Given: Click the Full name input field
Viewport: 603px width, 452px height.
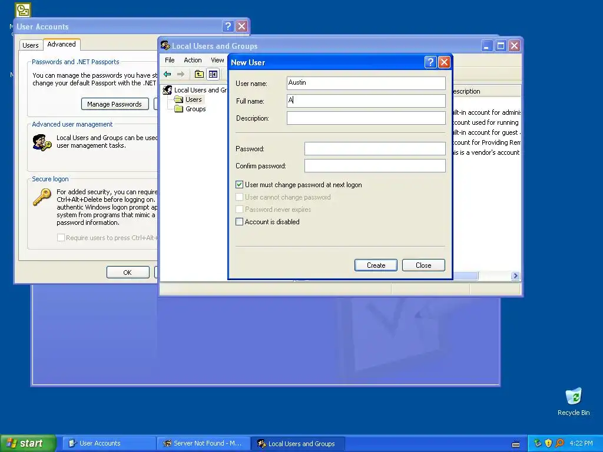Looking at the screenshot, I should pos(366,101).
